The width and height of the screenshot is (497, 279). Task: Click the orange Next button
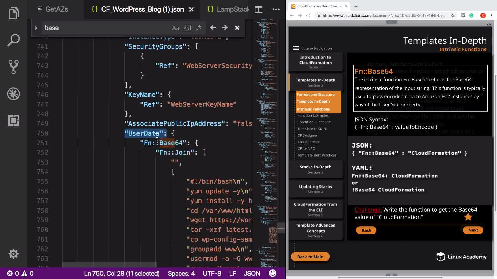[473, 230]
